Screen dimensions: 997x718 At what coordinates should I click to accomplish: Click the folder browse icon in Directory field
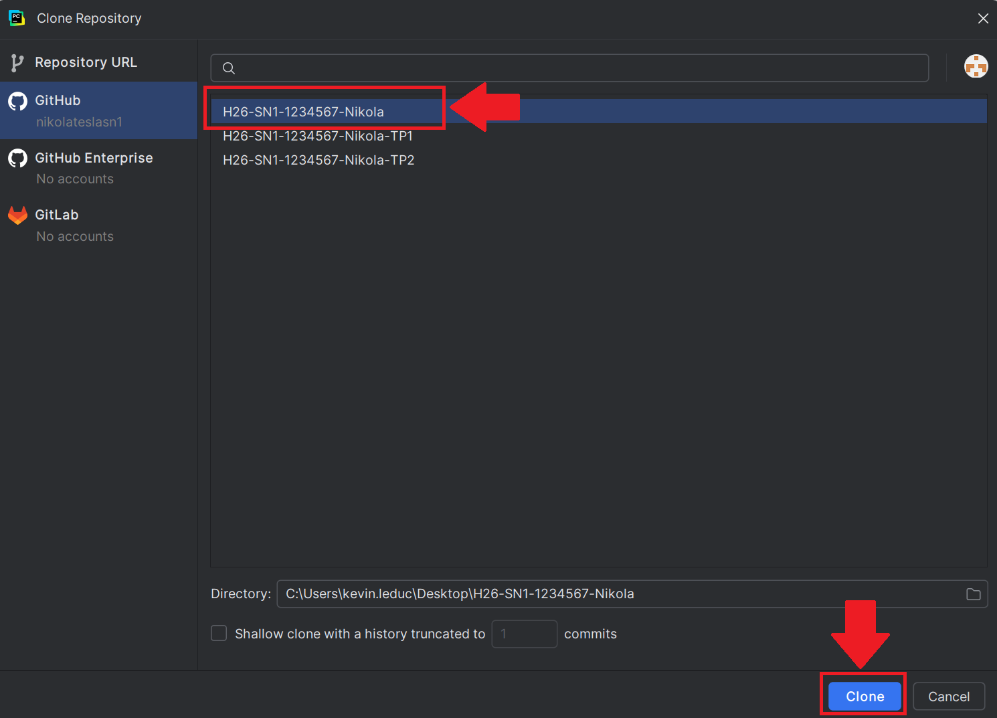coord(973,594)
